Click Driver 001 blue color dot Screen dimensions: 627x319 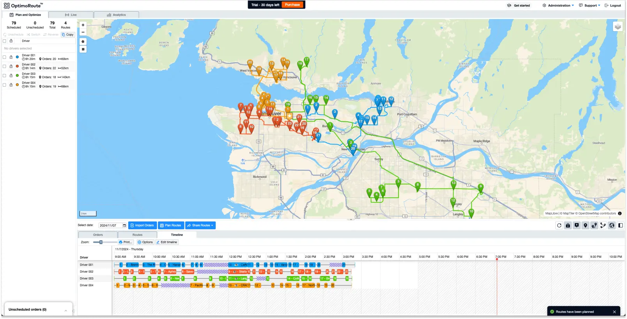(17, 57)
